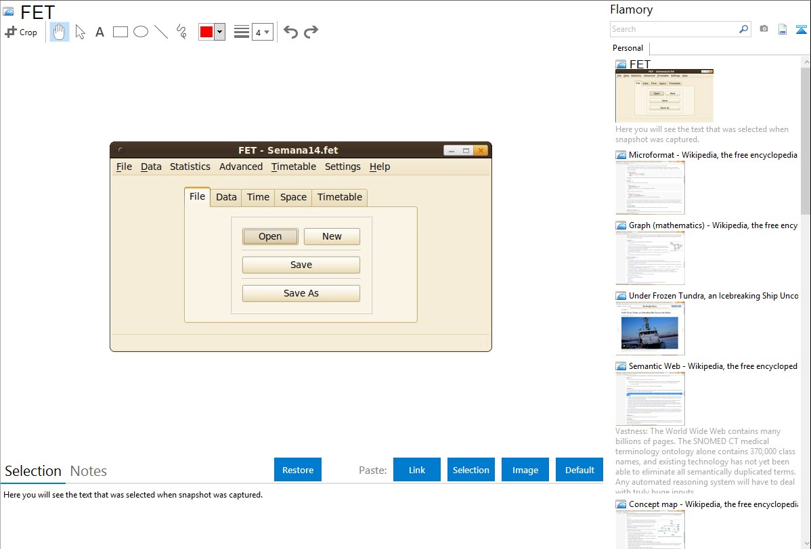Activate the hand pan tool
This screenshot has height=549, width=811.
point(60,32)
